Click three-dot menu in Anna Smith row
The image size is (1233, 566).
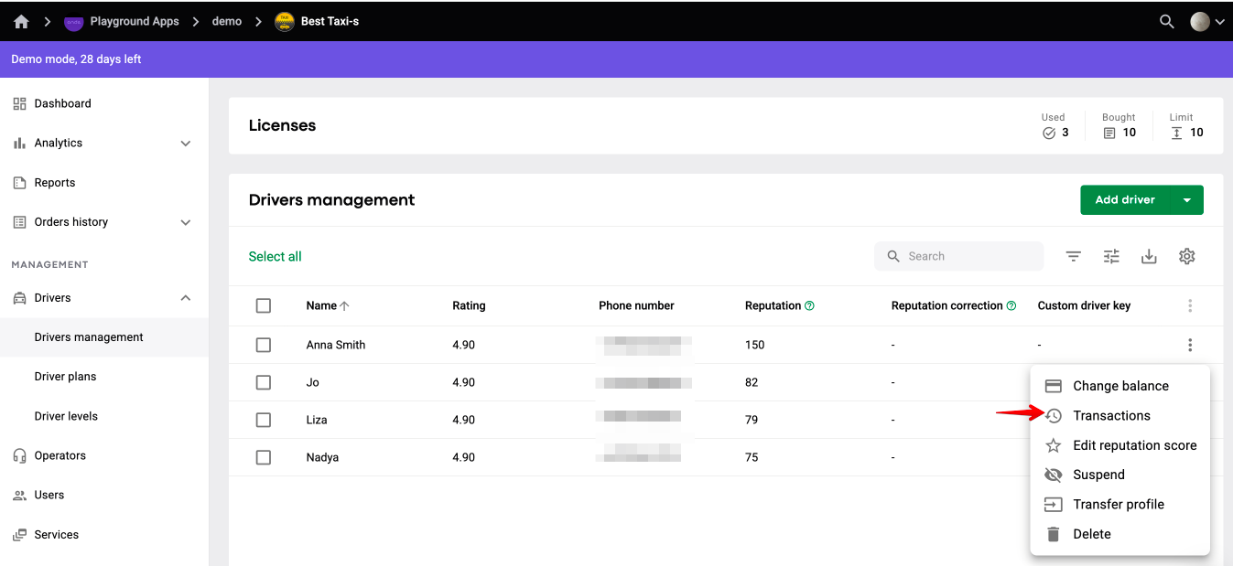pyautogui.click(x=1190, y=345)
